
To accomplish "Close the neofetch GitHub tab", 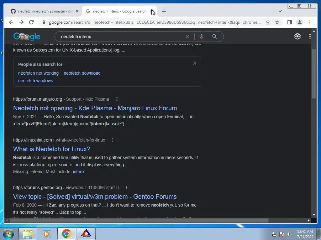I will [x=77, y=12].
